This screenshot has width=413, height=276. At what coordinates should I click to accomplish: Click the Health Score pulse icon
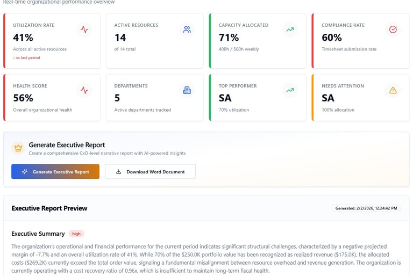pos(84,90)
